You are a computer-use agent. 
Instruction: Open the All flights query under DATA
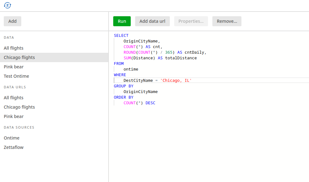click(x=13, y=48)
